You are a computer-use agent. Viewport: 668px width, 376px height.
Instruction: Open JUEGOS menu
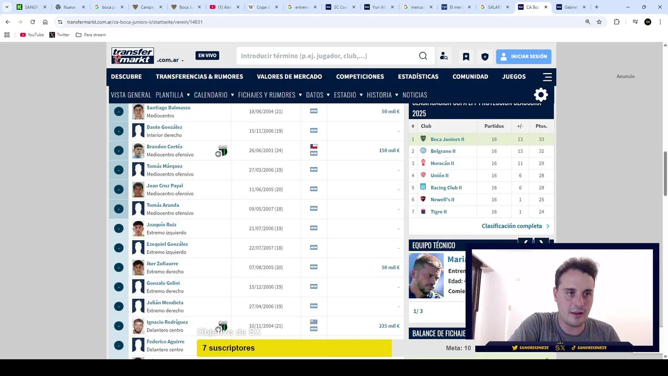514,77
